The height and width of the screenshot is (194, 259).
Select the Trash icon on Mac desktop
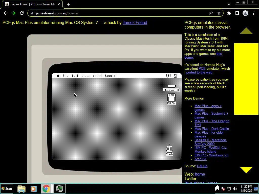[169, 150]
